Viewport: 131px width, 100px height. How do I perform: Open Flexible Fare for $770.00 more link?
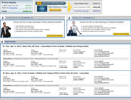coord(83,18)
